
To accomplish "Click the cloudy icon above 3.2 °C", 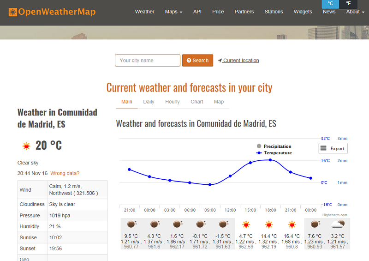I will [338, 224].
